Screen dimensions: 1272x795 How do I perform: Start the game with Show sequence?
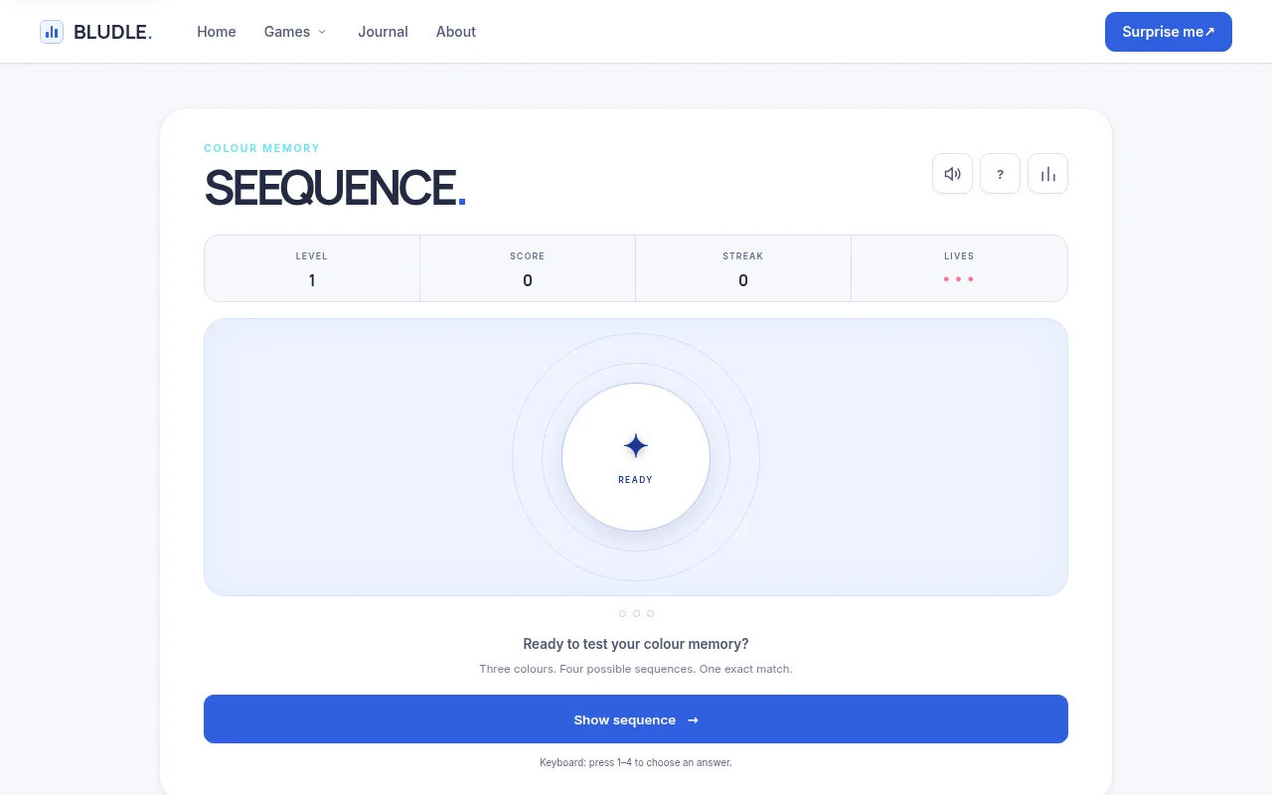(636, 719)
